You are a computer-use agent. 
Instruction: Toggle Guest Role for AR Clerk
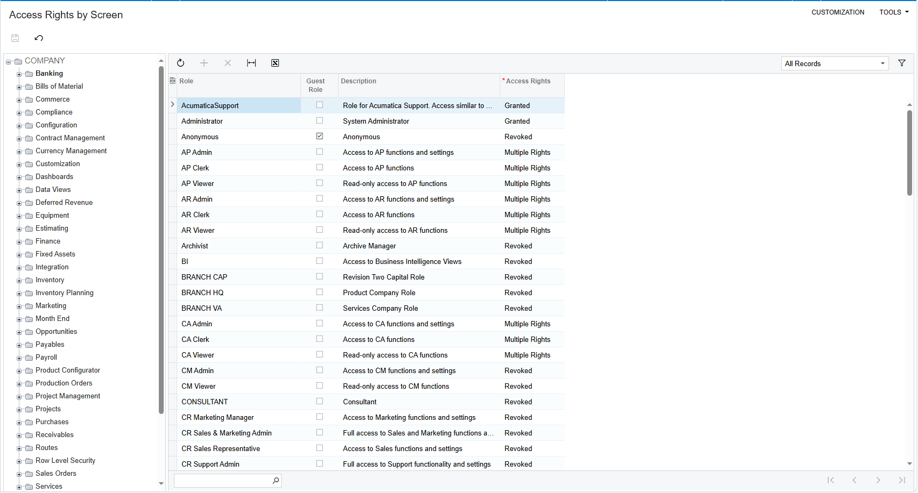pos(320,214)
